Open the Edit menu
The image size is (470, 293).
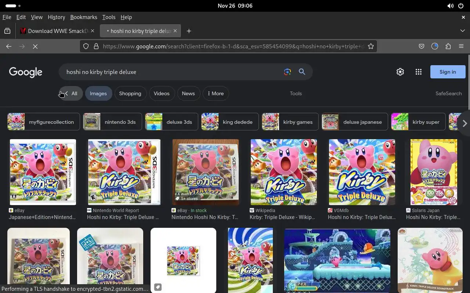tap(21, 17)
